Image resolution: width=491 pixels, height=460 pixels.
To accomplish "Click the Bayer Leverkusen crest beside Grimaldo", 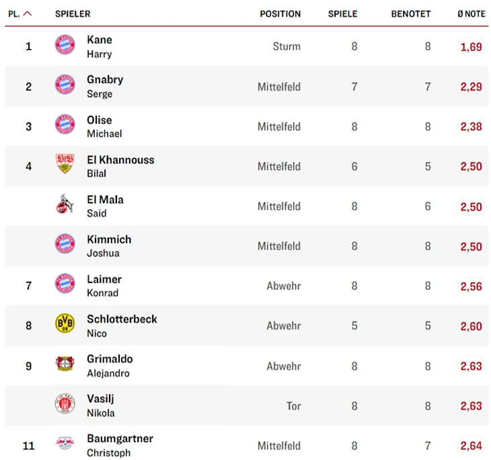I will pos(65,365).
